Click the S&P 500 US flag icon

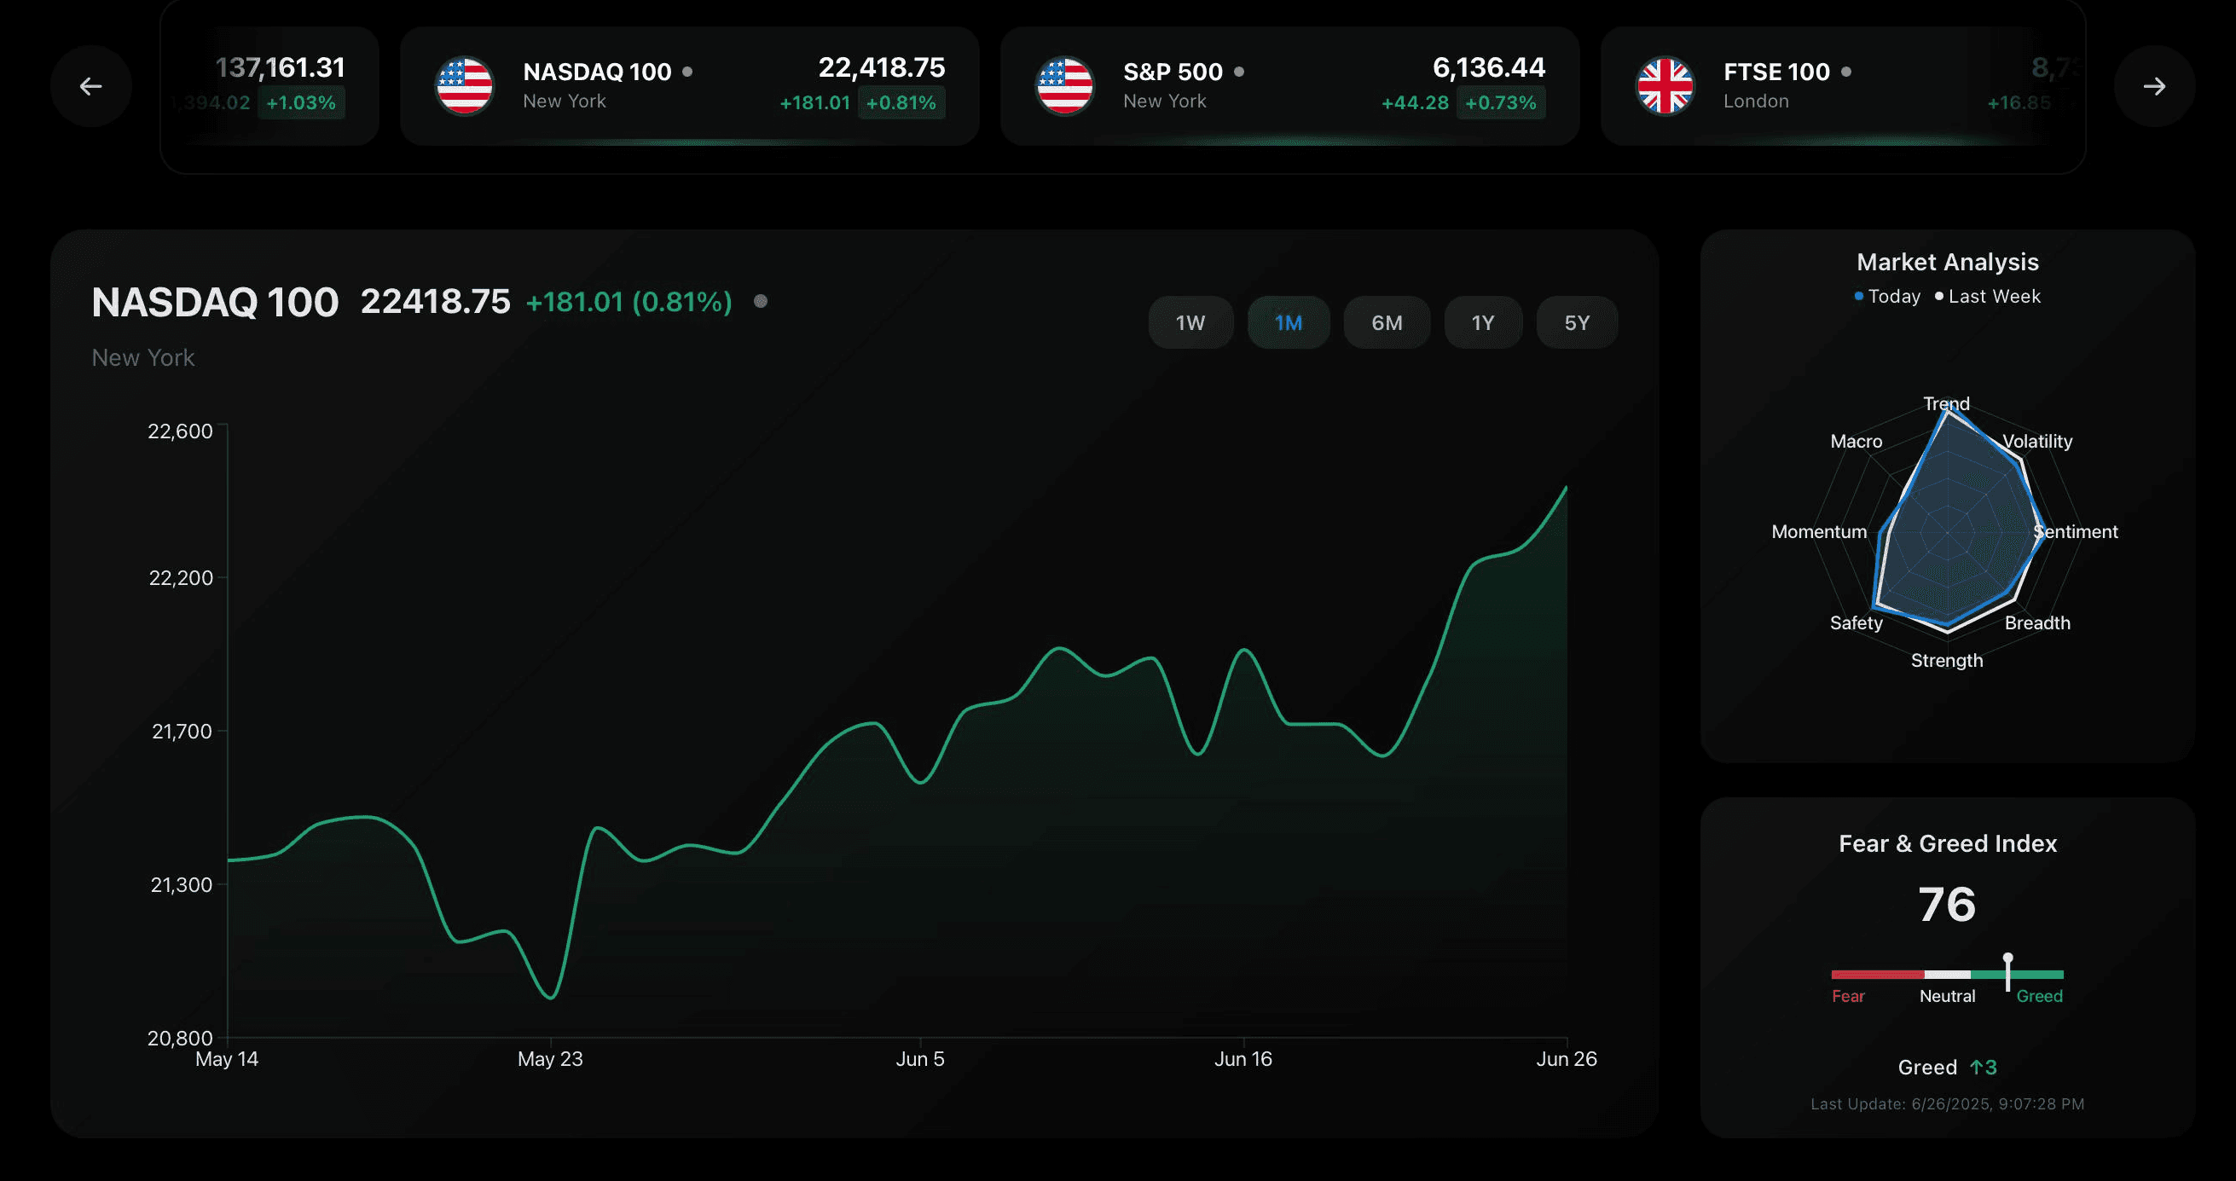[x=1064, y=86]
